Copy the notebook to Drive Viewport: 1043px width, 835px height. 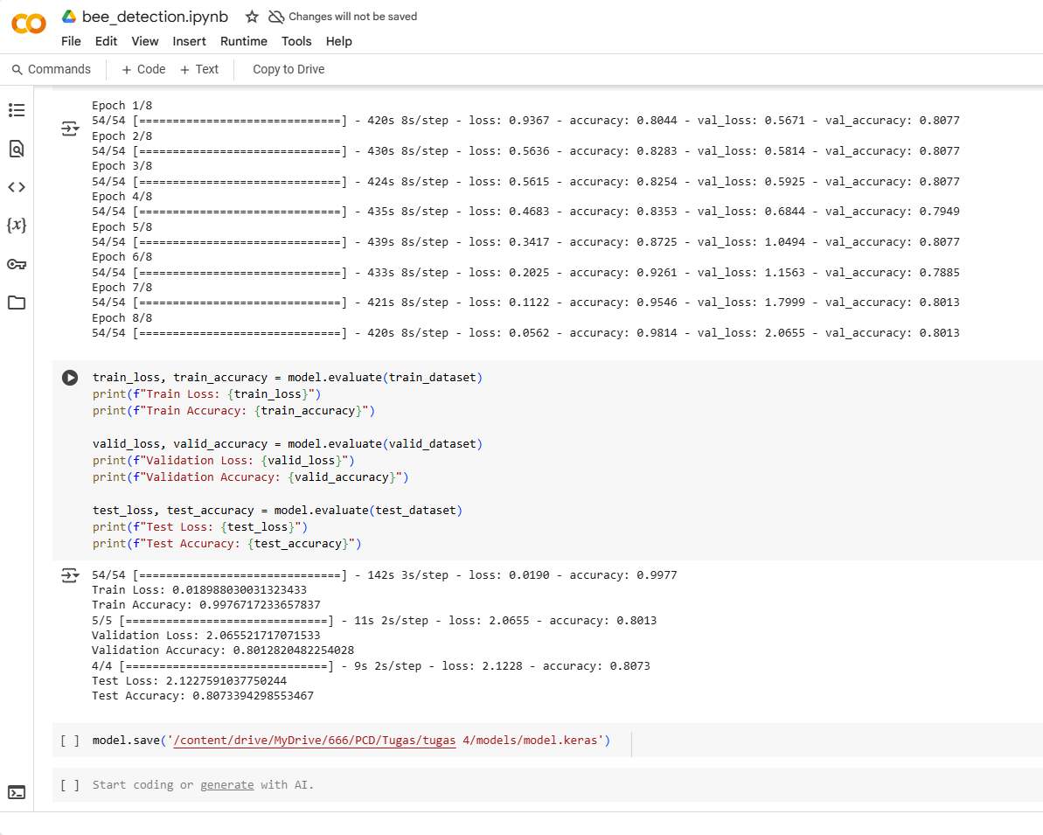tap(288, 69)
